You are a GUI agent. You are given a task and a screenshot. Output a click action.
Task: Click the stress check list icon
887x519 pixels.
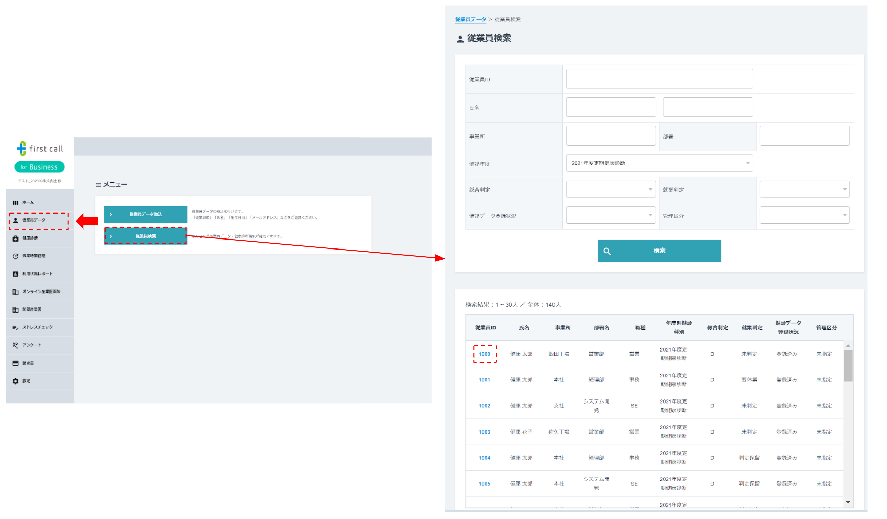[16, 328]
